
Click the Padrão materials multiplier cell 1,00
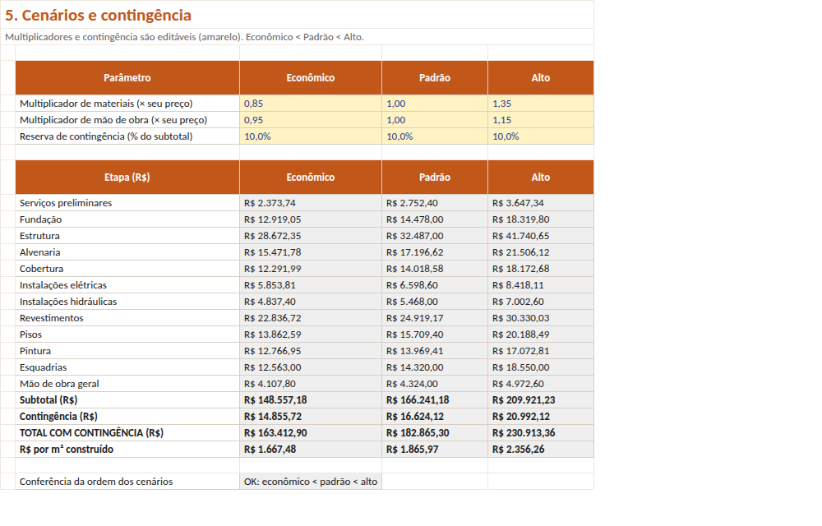(435, 104)
